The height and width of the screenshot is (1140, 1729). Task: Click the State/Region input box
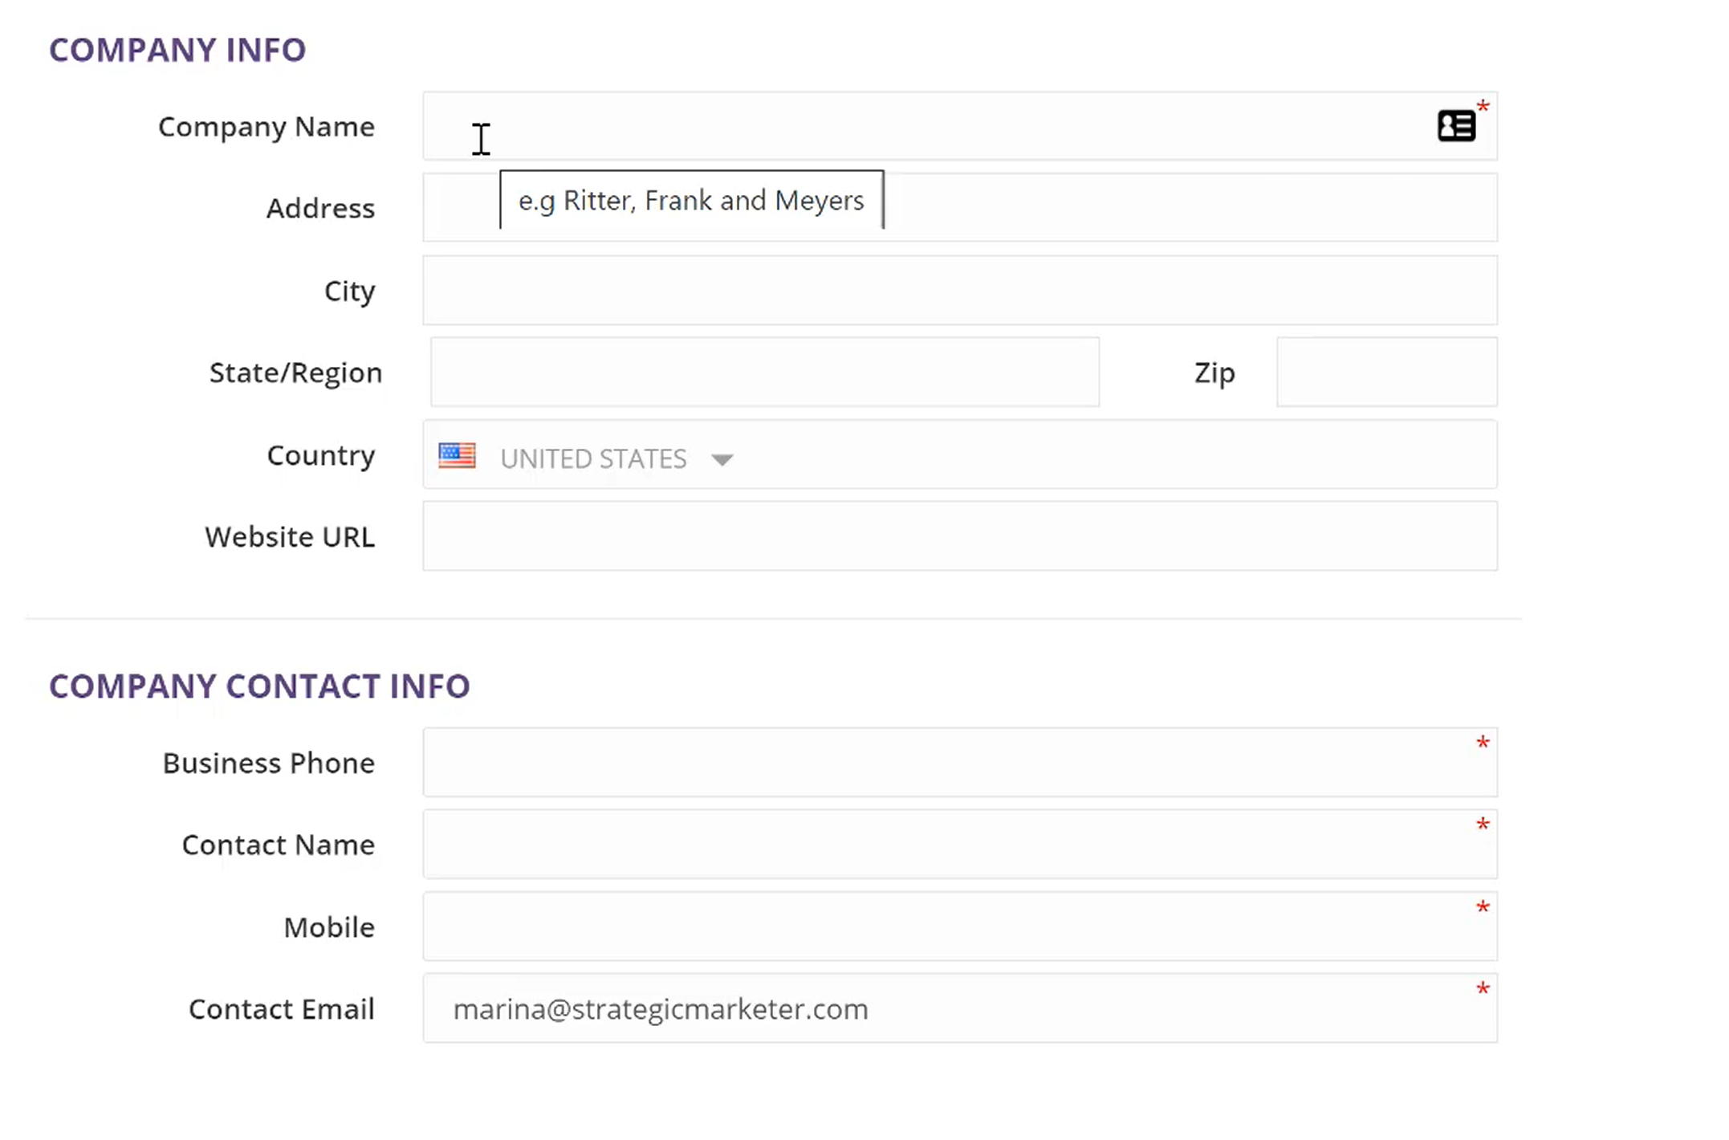764,373
